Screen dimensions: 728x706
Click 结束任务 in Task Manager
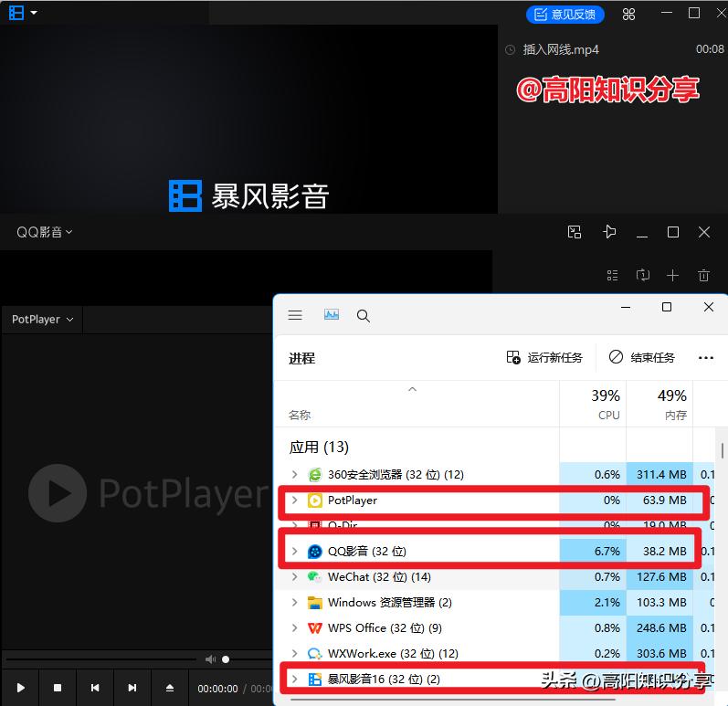point(641,357)
